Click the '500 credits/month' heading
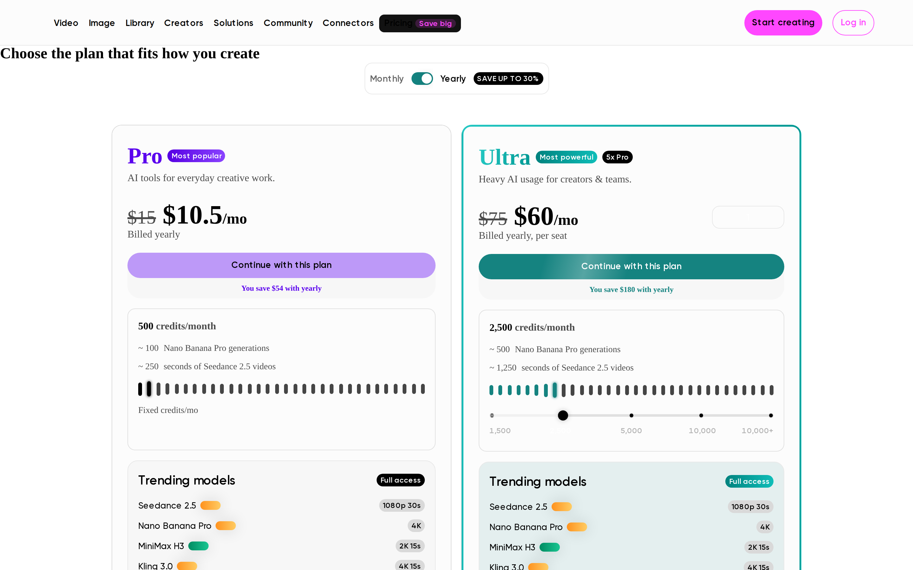The image size is (913, 570). click(x=177, y=326)
